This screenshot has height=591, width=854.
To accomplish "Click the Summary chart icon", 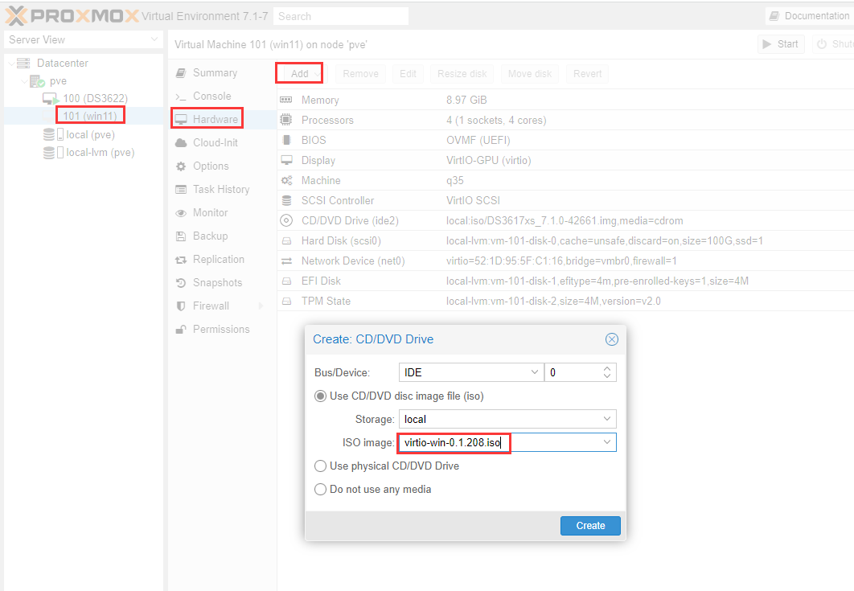I will point(180,73).
